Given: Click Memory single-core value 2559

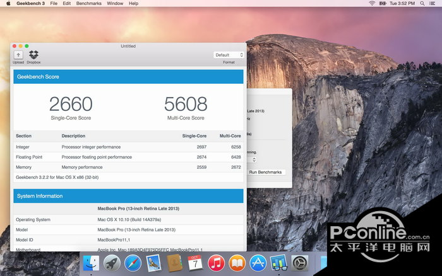Looking at the screenshot, I should [x=201, y=167].
